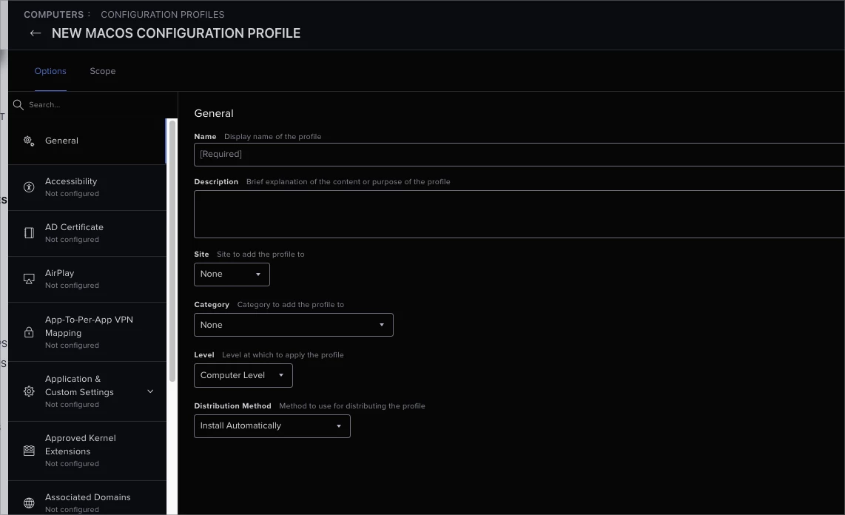Click the Description text area

(519, 214)
